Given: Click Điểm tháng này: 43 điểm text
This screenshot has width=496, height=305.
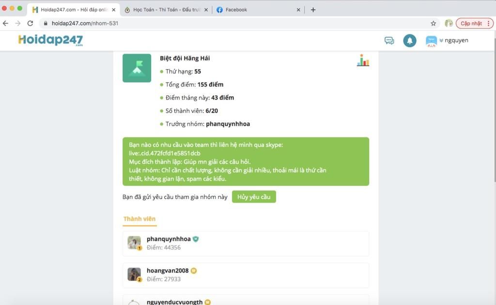Looking at the screenshot, I should [200, 98].
